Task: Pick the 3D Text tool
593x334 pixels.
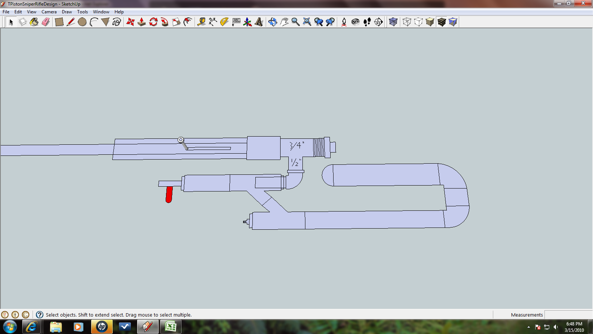Action: pos(259,22)
